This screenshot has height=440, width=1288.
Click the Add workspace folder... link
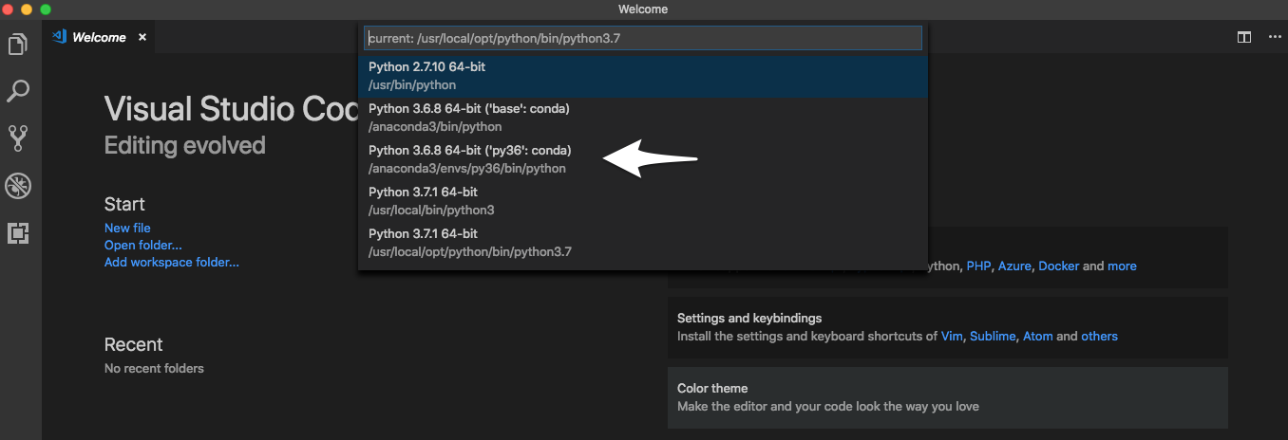point(171,262)
